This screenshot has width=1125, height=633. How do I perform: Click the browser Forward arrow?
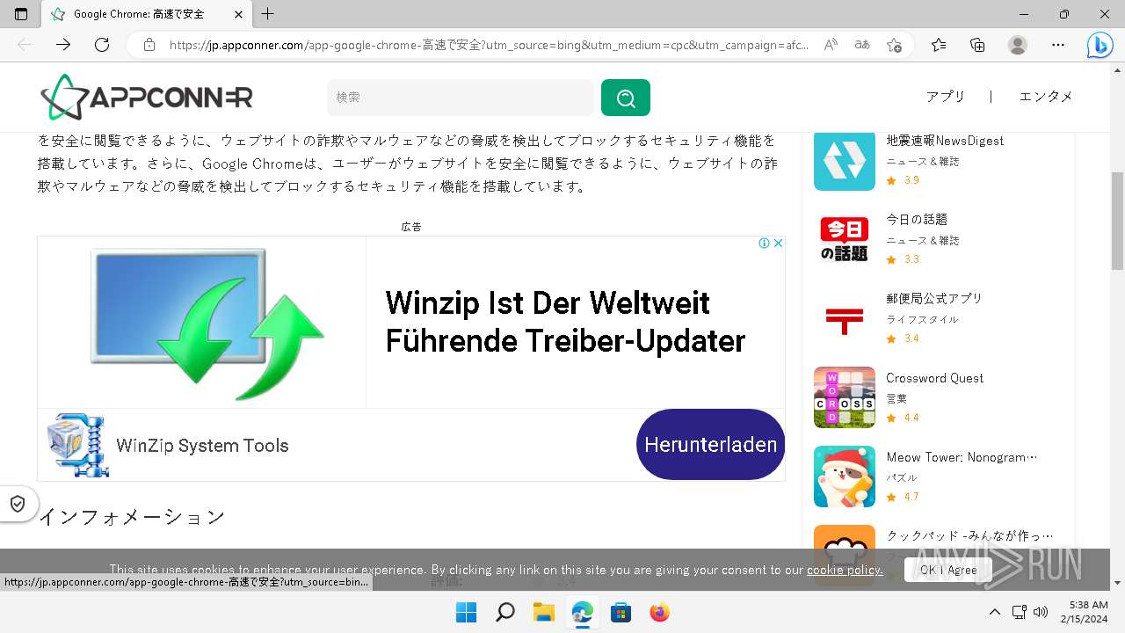coord(63,45)
